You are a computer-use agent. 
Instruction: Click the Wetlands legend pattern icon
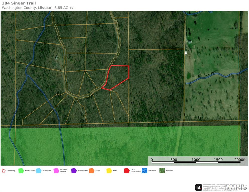pos(145,170)
